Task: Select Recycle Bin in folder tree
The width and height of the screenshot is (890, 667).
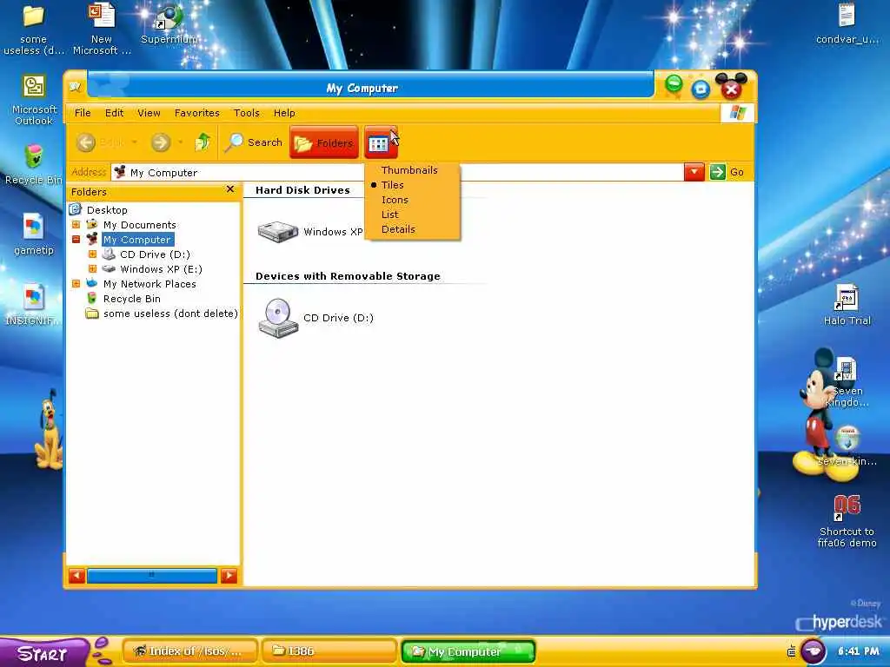Action: pyautogui.click(x=132, y=299)
